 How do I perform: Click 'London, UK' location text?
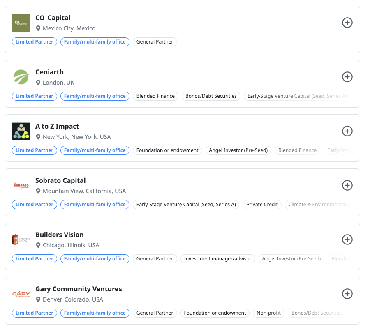[x=58, y=83]
